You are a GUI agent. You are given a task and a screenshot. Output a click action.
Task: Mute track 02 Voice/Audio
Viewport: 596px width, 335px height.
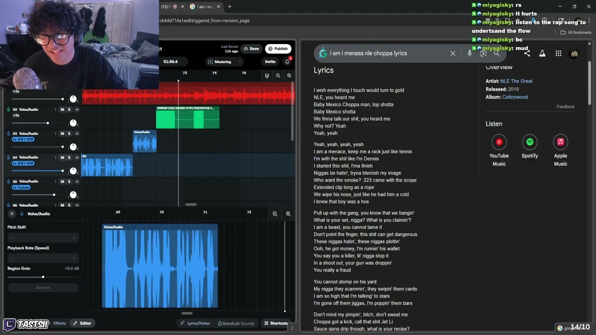tap(62, 109)
